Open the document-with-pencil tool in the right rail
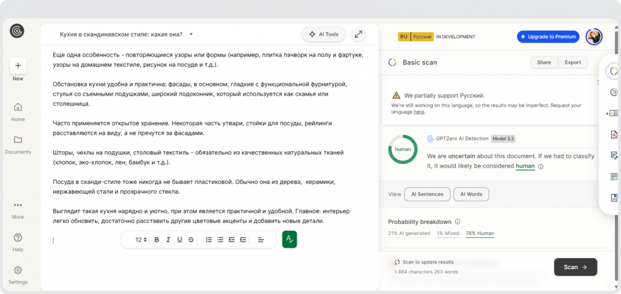The height and width of the screenshot is (294, 621). click(x=614, y=155)
